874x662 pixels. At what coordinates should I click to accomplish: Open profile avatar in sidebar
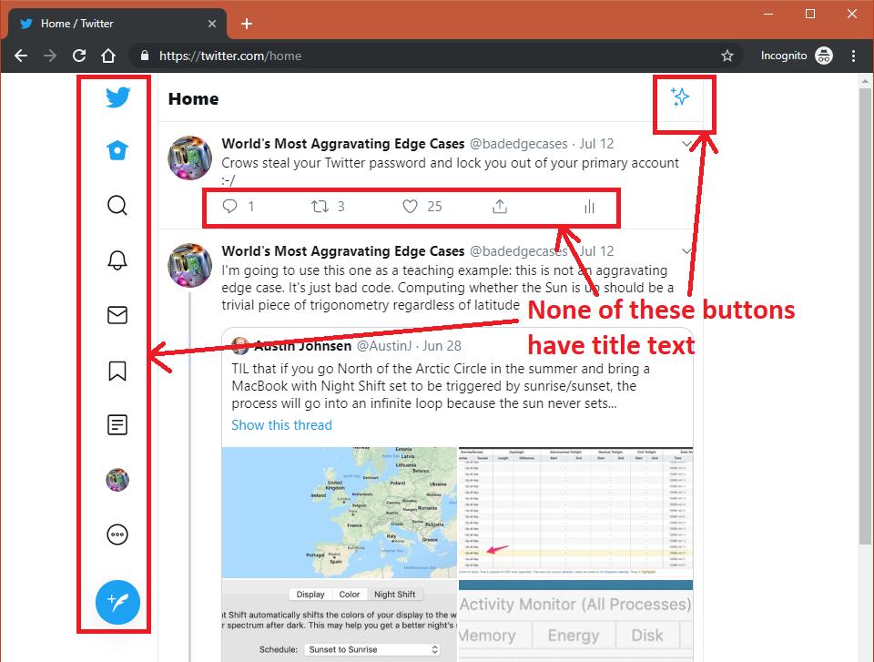[117, 480]
